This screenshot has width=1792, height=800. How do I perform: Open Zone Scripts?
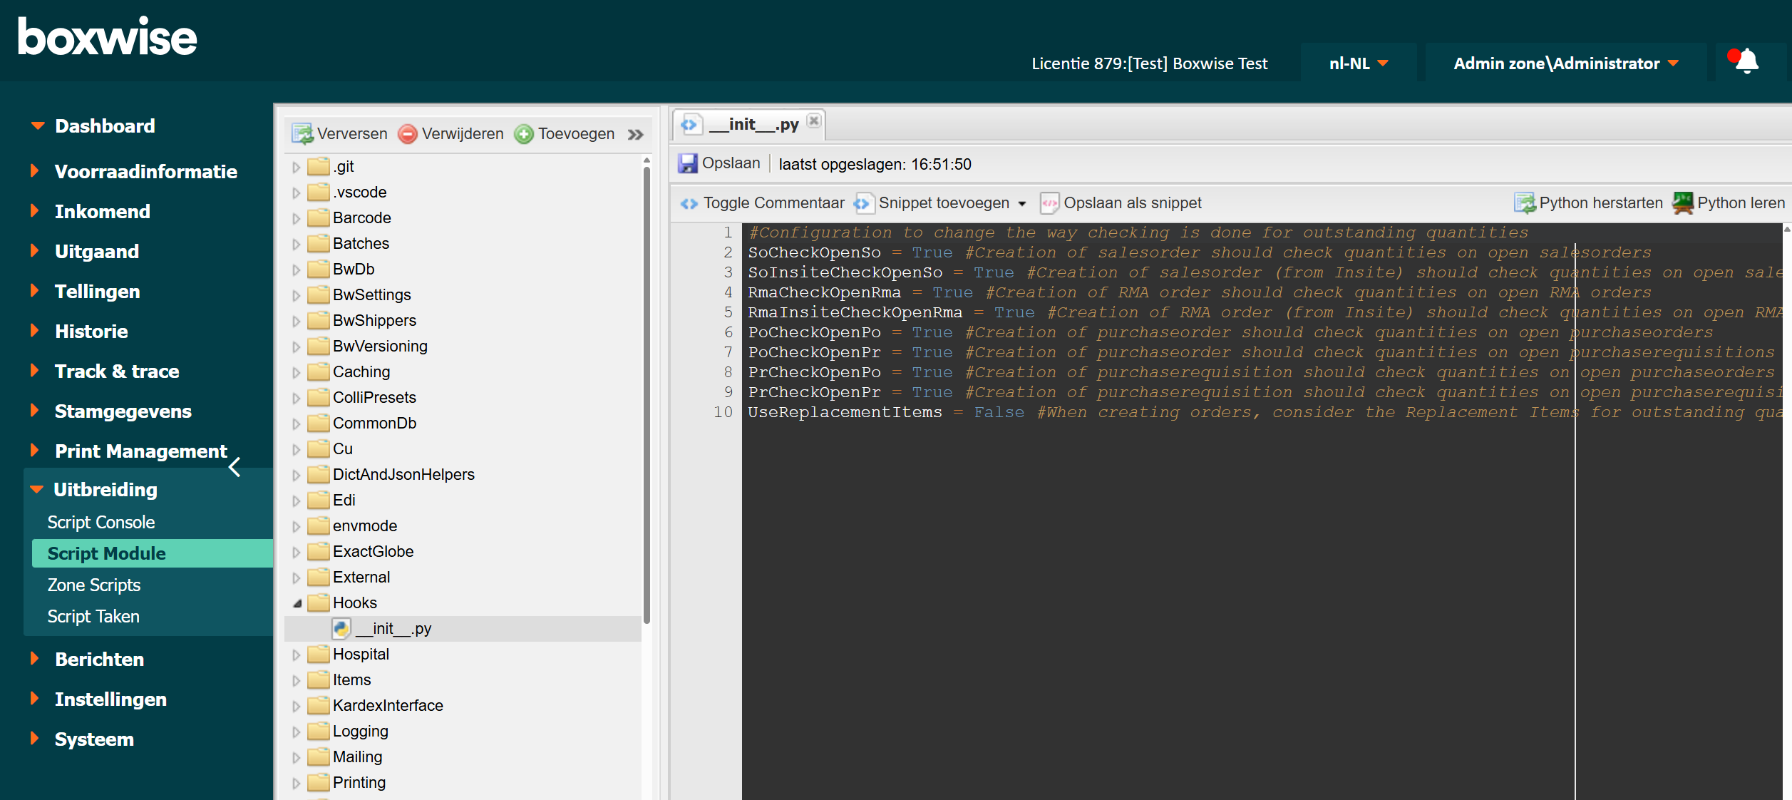(x=94, y=585)
